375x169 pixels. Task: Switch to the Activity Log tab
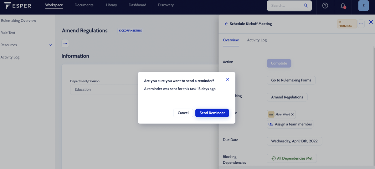click(257, 40)
